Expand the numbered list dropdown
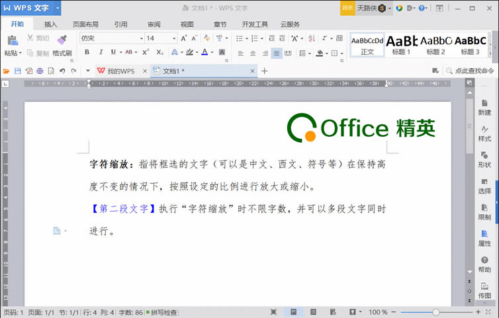 262,38
